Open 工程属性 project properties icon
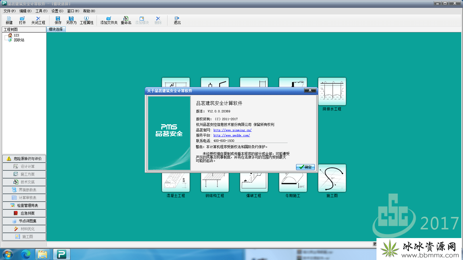The height and width of the screenshot is (260, 463). (87, 20)
